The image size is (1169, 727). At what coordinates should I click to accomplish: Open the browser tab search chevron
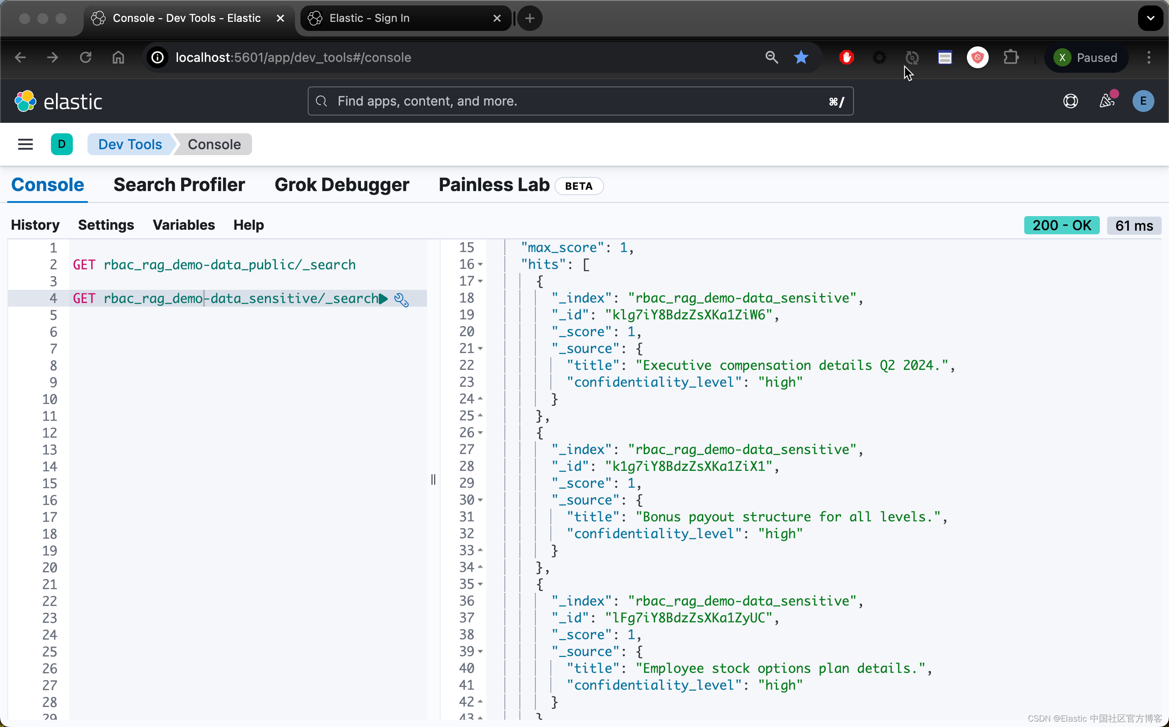coord(1151,18)
